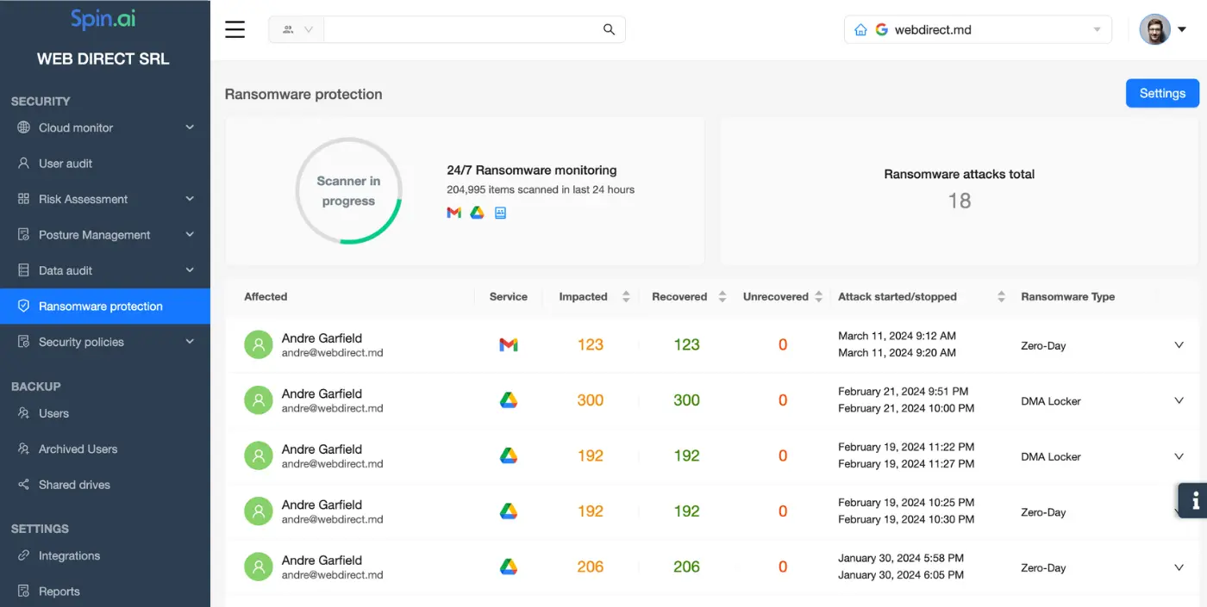Expand the Security policies section
Viewport: 1207px width, 607px height.
pos(190,341)
